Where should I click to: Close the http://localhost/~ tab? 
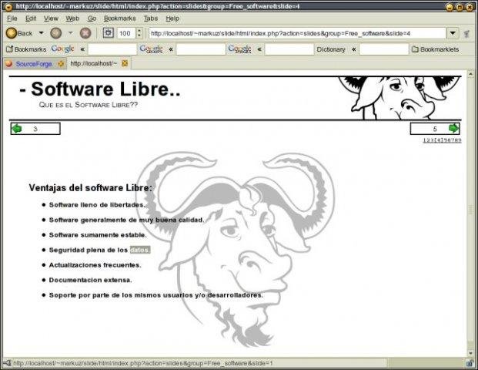click(125, 63)
